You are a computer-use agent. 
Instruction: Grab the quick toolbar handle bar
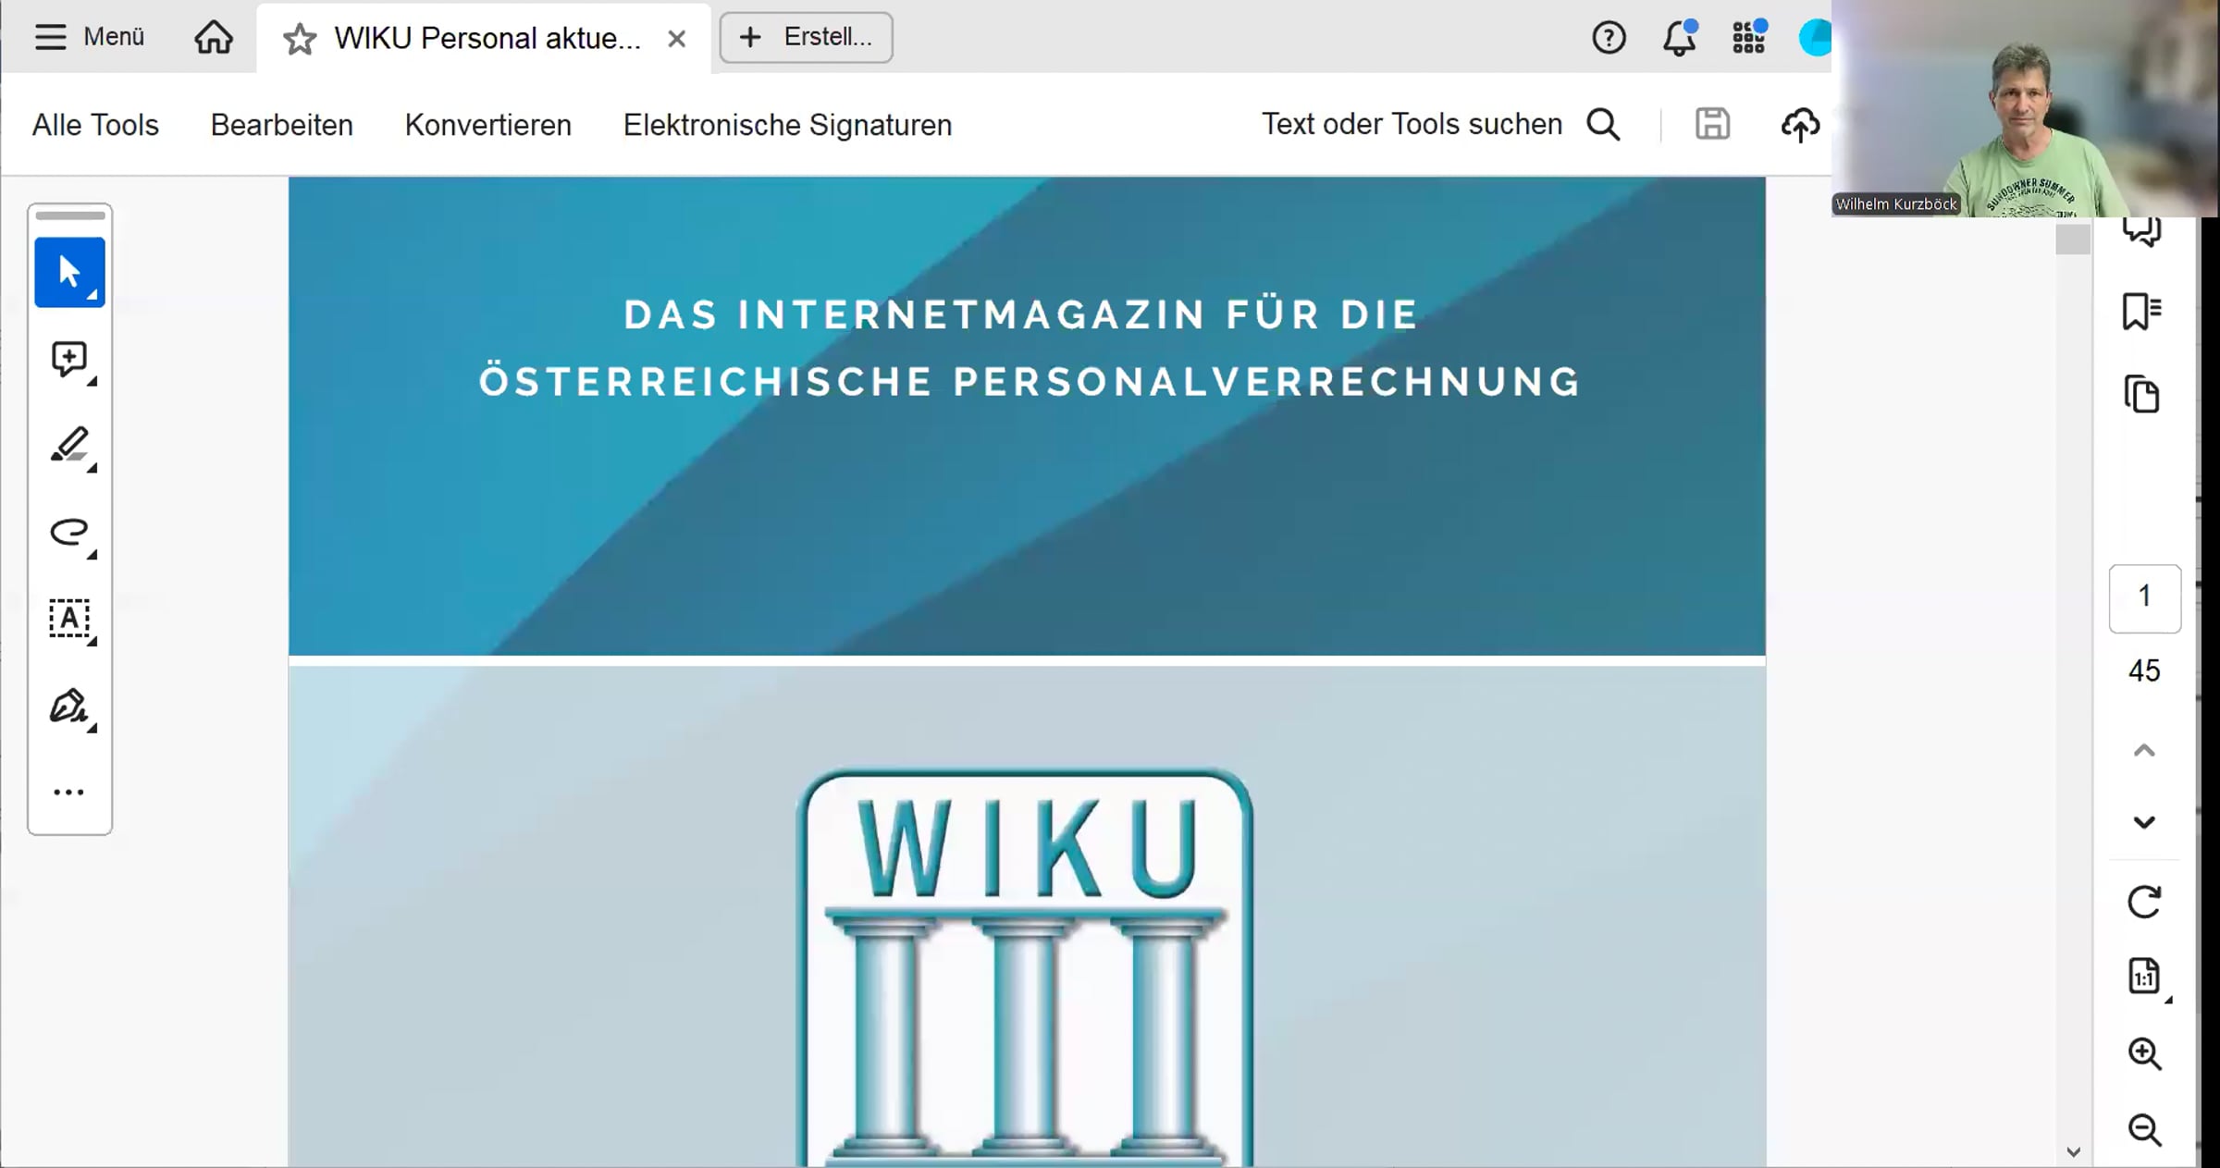70,215
